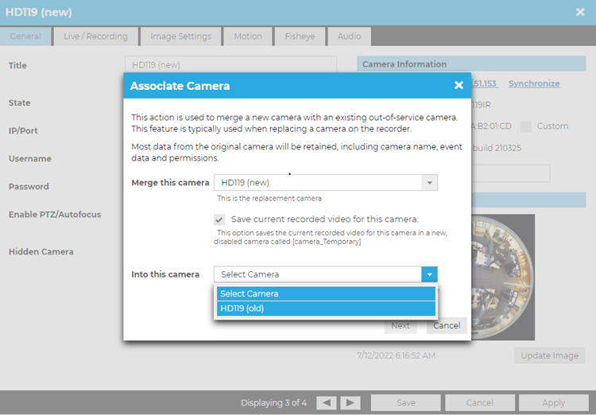Image resolution: width=596 pixels, height=415 pixels.
Task: Click Cancel in the bottom bar
Action: coord(480,402)
